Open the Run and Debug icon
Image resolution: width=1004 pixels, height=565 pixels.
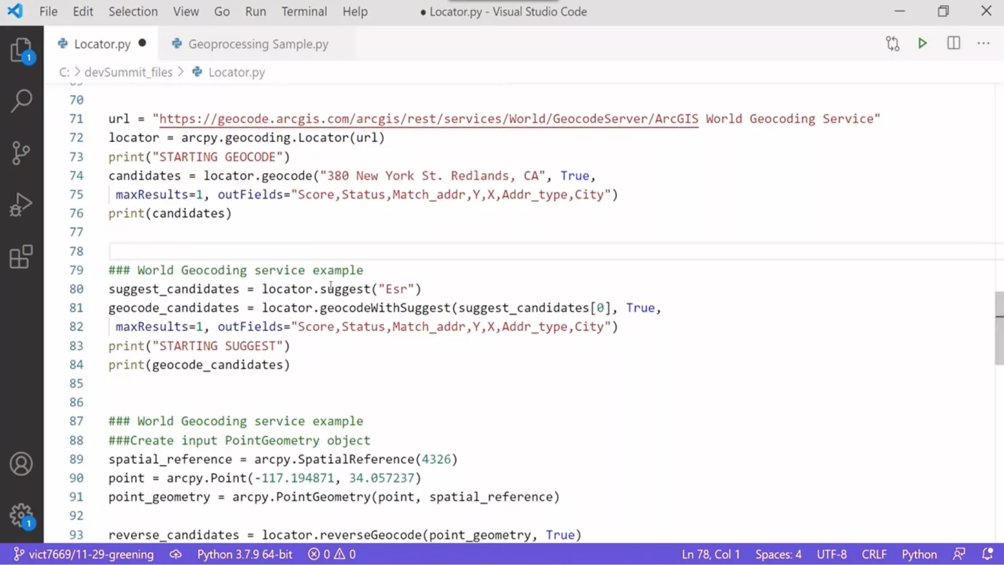tap(21, 203)
